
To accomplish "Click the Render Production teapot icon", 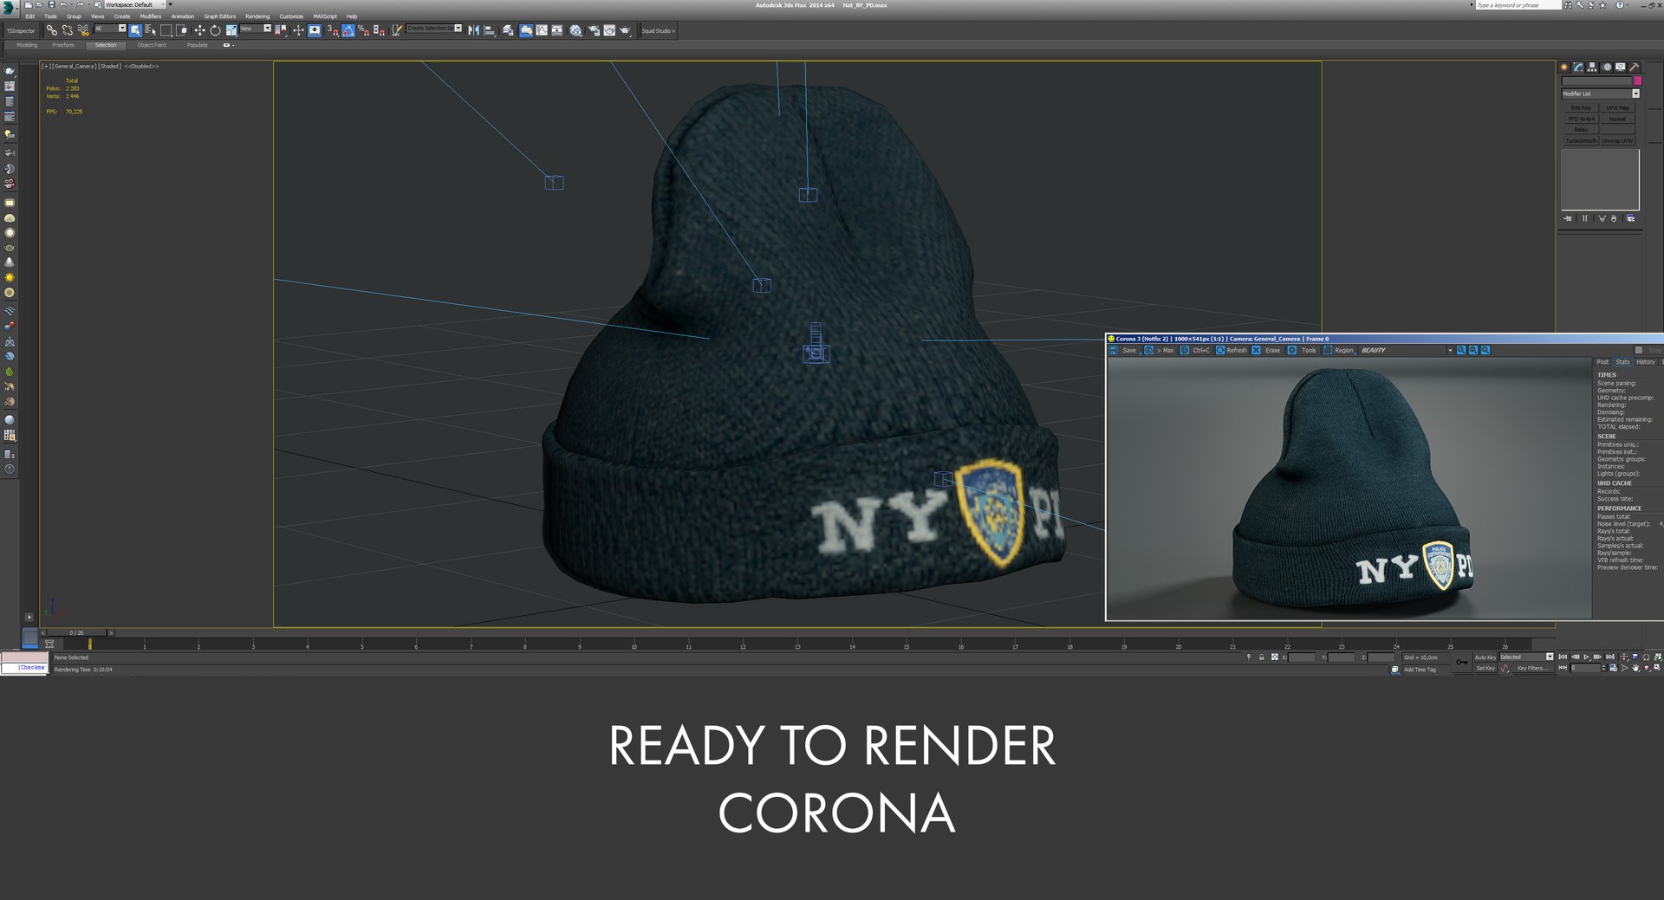I will [625, 30].
